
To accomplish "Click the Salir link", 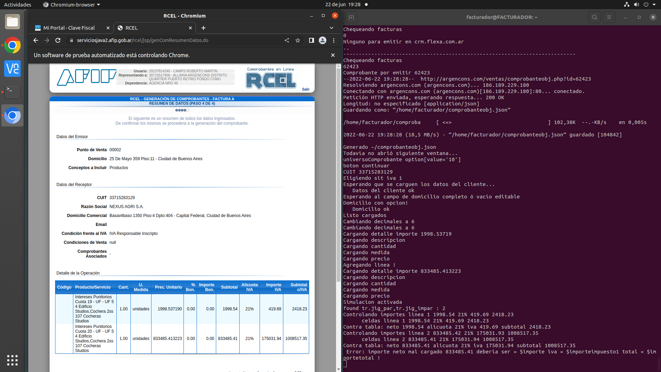I will (306, 89).
